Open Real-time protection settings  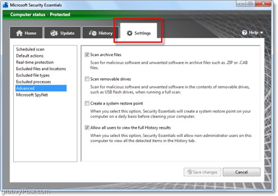click(41, 62)
